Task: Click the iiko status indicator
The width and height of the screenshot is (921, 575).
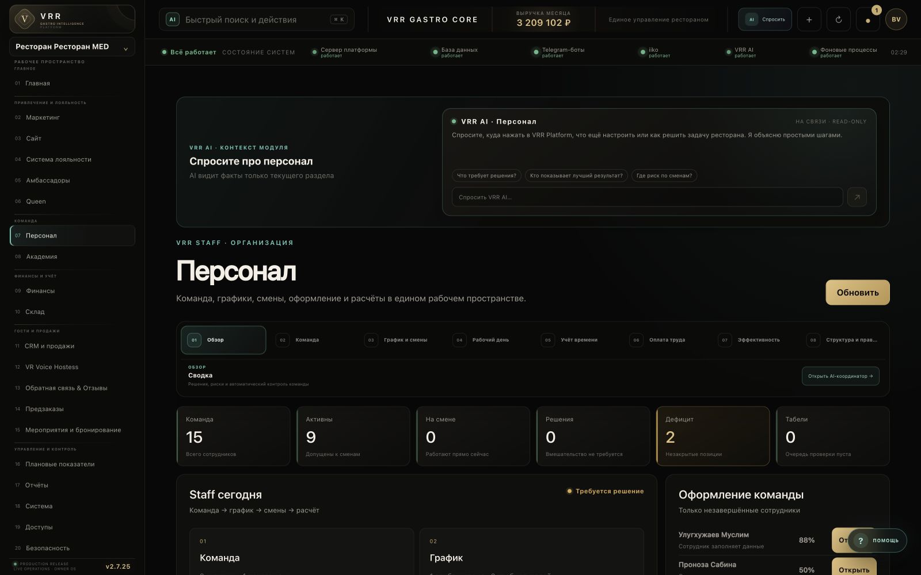Action: tap(655, 52)
